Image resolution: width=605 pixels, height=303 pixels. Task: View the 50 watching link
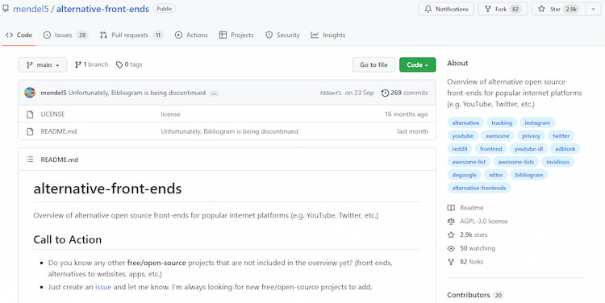point(471,248)
